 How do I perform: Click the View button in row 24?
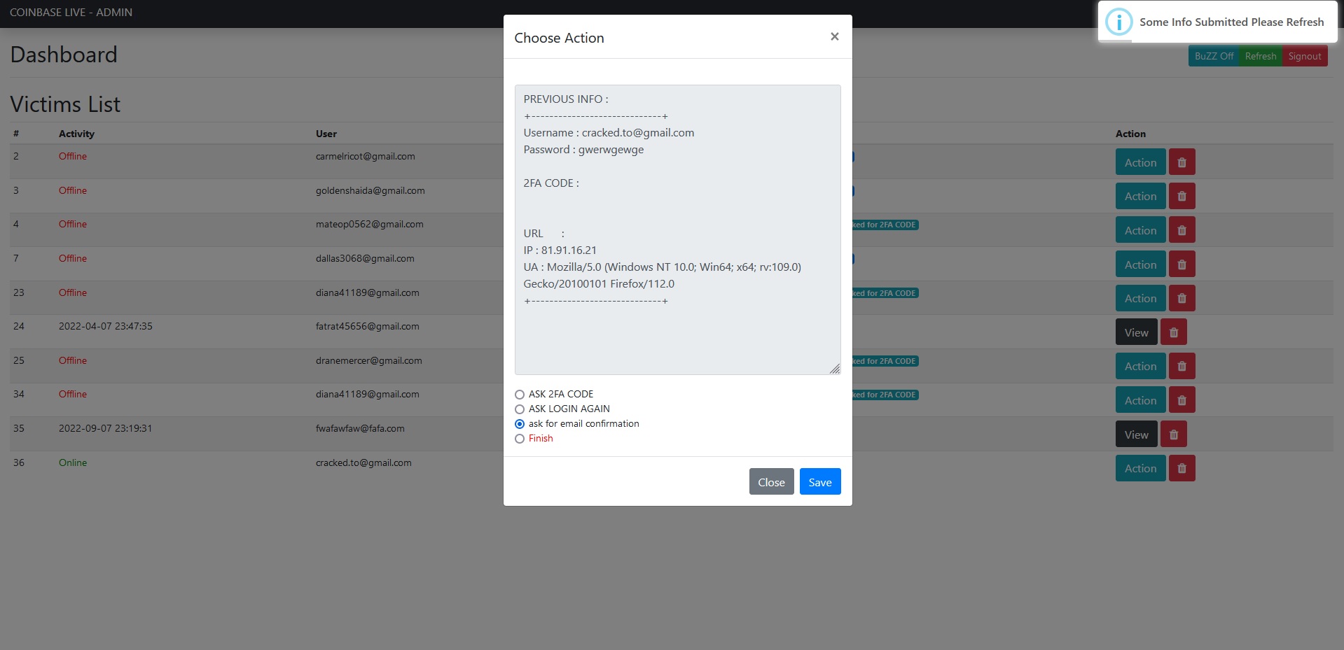point(1136,332)
